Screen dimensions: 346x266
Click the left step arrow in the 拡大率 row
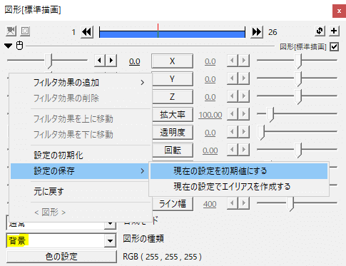click(233, 114)
